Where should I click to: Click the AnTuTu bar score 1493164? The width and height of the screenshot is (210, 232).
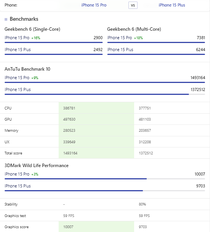click(x=198, y=78)
